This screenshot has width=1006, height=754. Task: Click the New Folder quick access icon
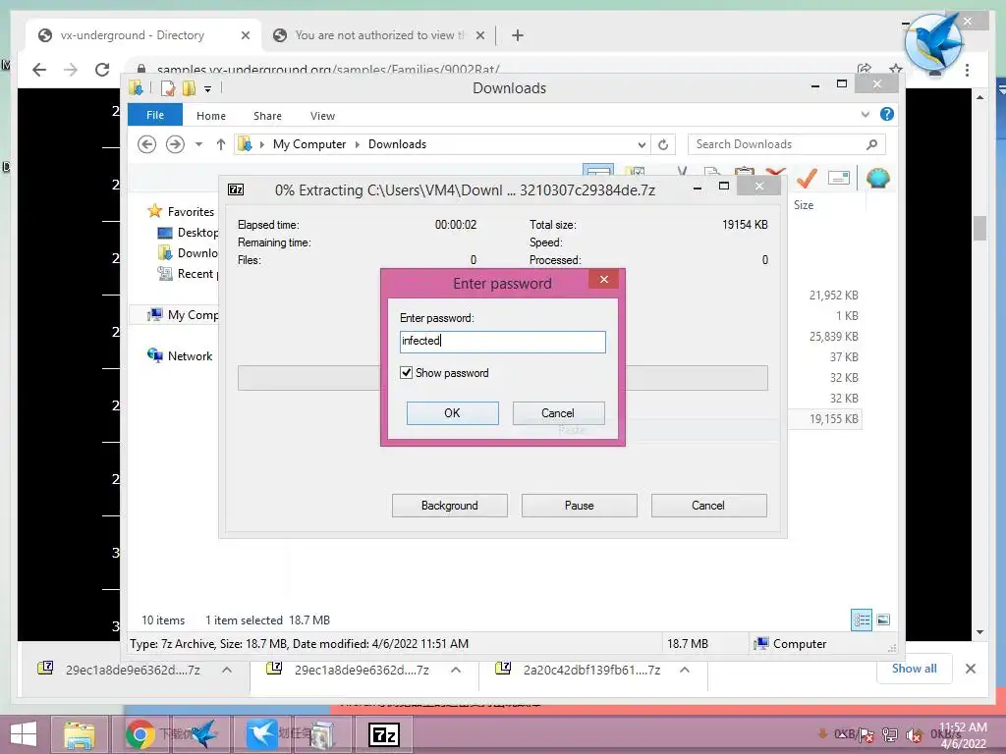point(189,87)
